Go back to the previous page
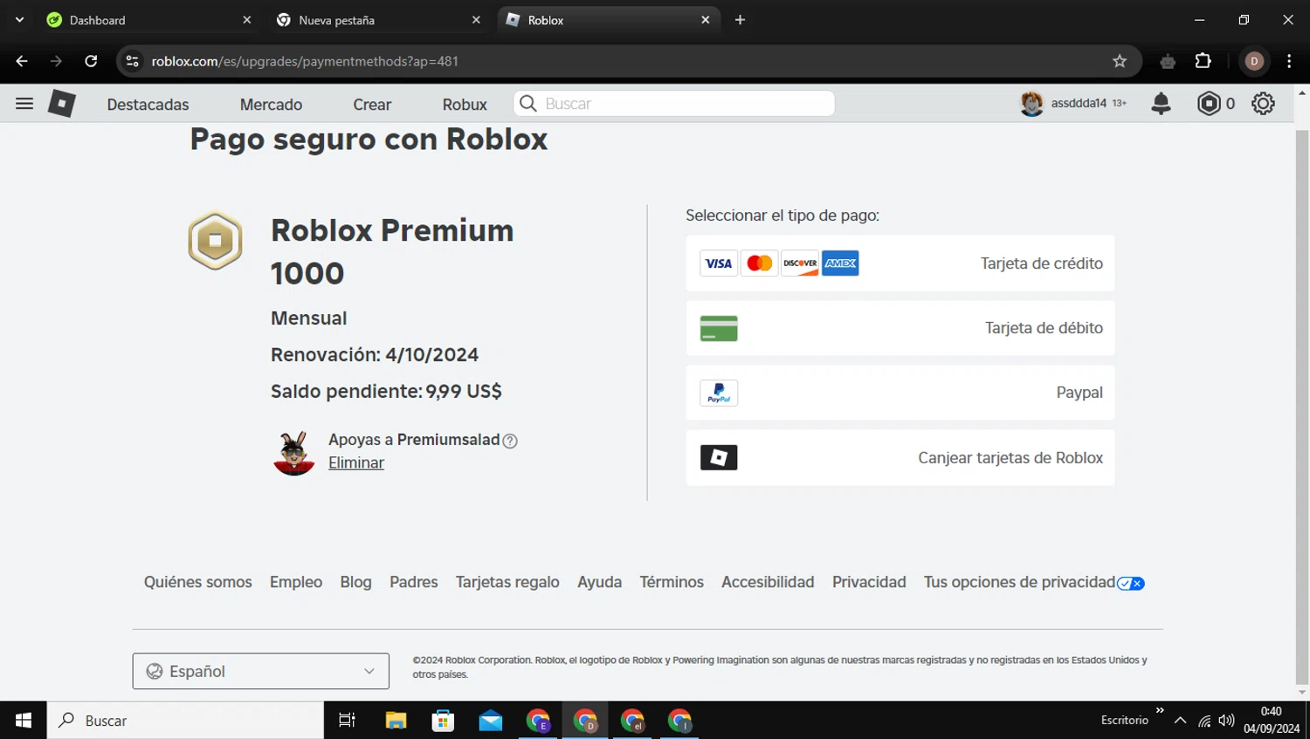This screenshot has width=1310, height=739. [x=22, y=61]
